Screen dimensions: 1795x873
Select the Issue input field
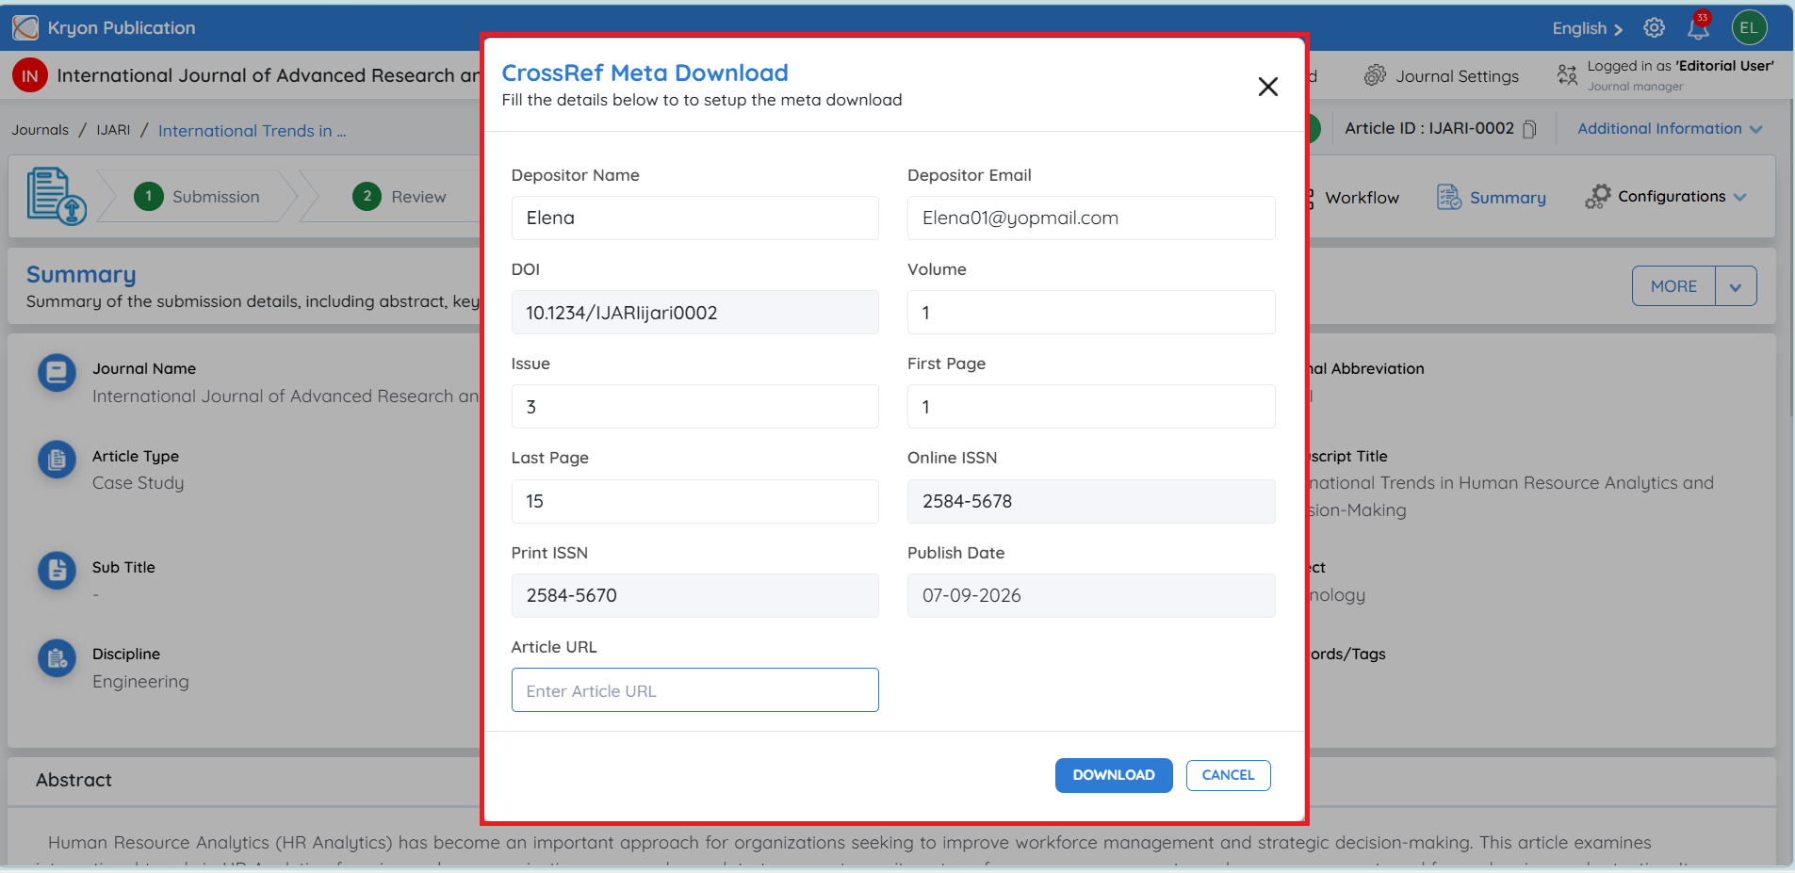coord(694,407)
